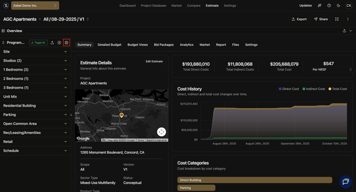Expand the Rec/Leasing/Amenities section
Viewport: 356px width, 192px height.
point(35,133)
